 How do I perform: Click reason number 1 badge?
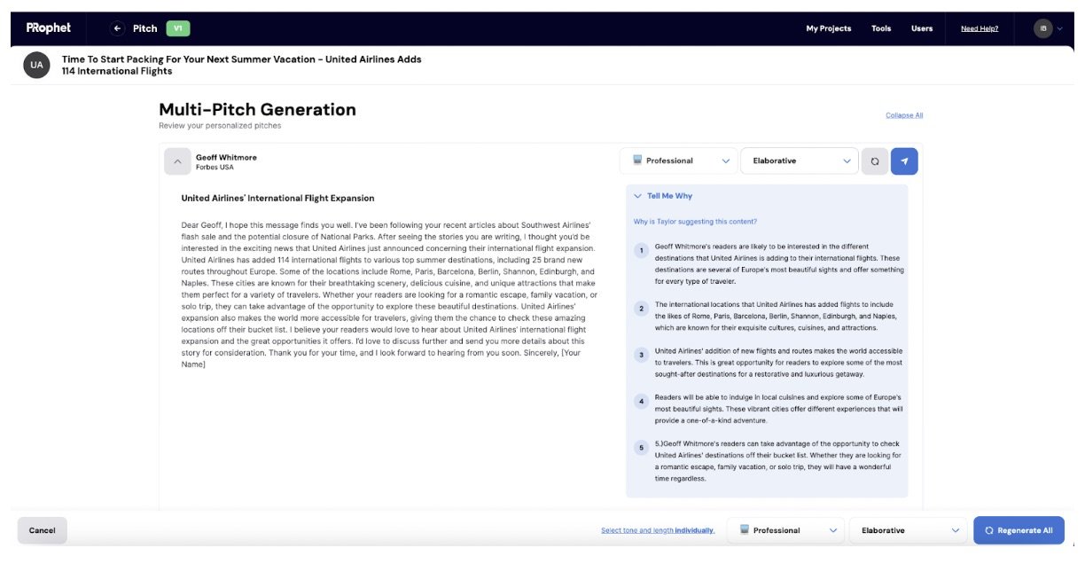pos(641,251)
